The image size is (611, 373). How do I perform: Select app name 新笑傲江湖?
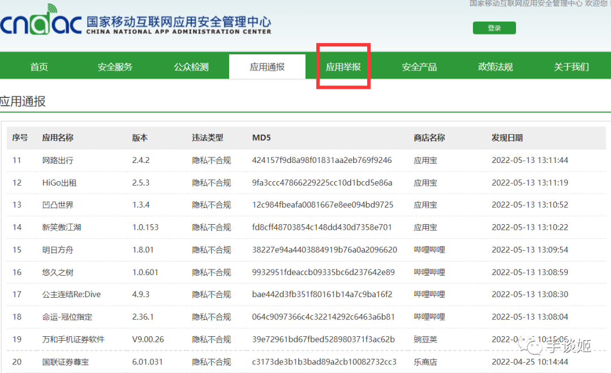[x=62, y=227]
